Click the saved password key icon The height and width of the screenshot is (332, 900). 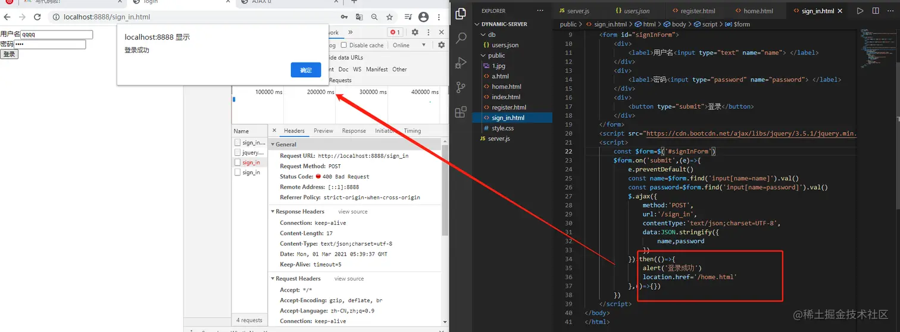point(344,17)
